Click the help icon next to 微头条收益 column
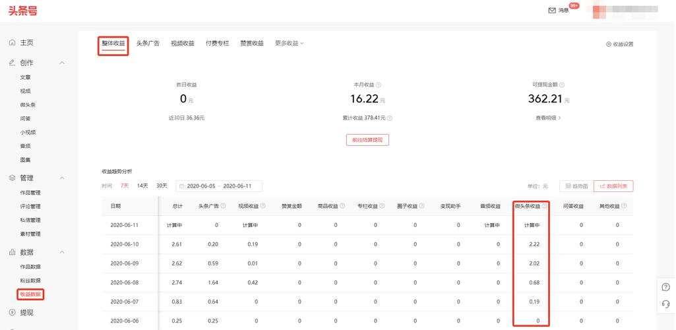 pyautogui.click(x=545, y=206)
